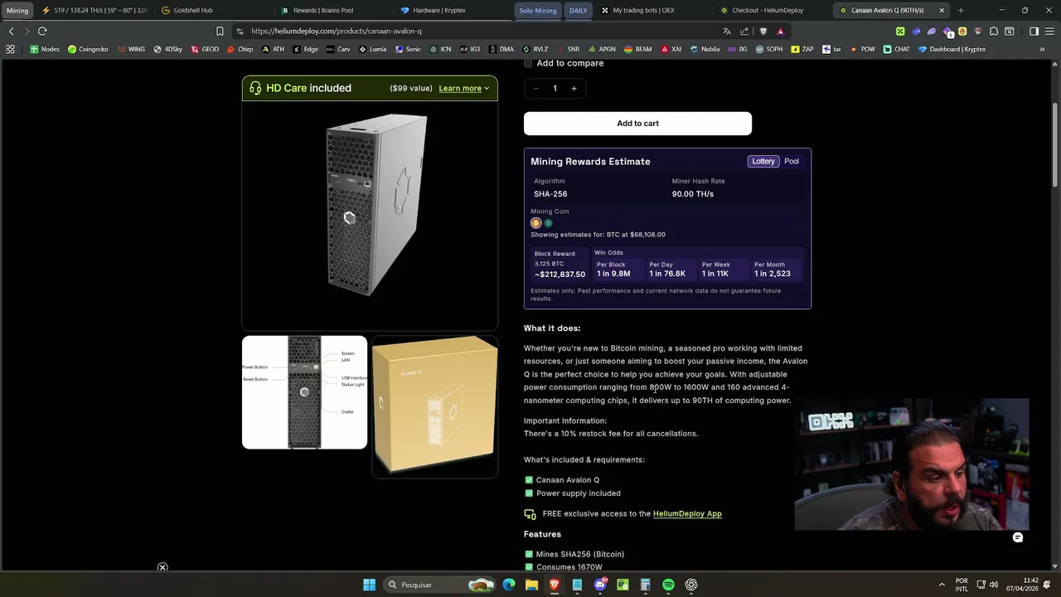Screen dimensions: 1061x597
Task: Switch to the Rewards Brains Pool tab
Action: pos(323,11)
